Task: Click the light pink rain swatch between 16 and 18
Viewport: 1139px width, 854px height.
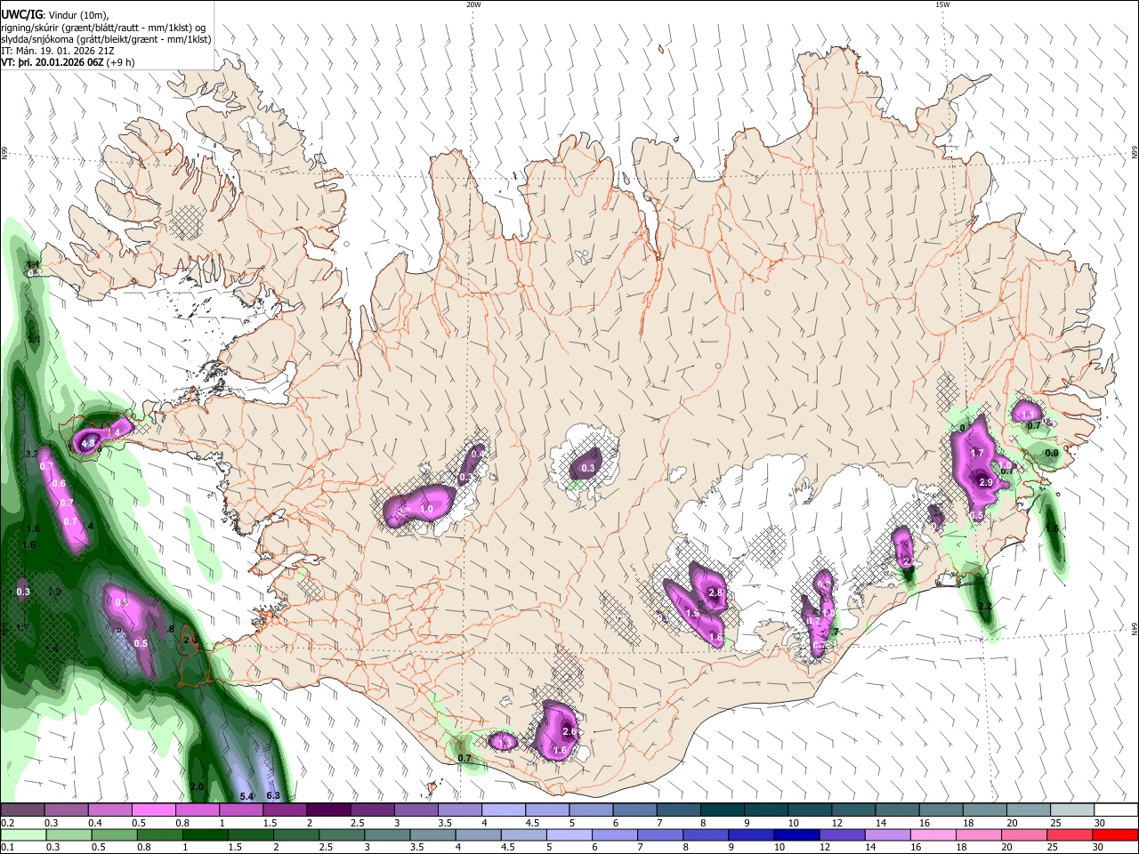Action: click(933, 834)
